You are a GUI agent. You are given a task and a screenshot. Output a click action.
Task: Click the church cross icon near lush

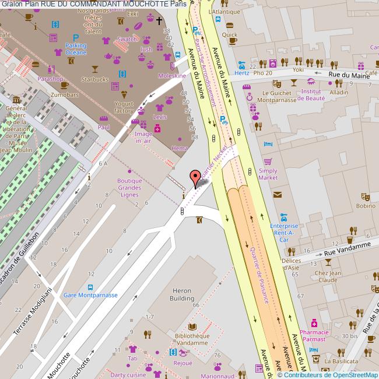coord(159,21)
